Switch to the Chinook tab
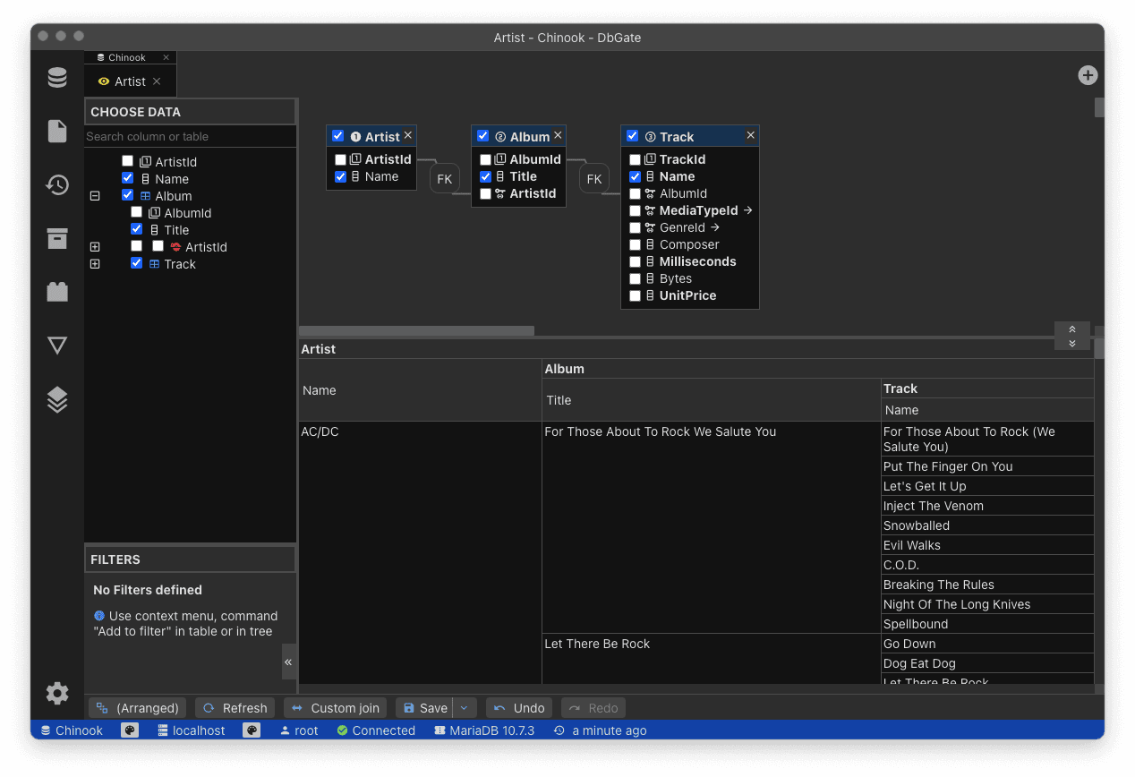Viewport: 1135px width, 777px height. pos(127,56)
